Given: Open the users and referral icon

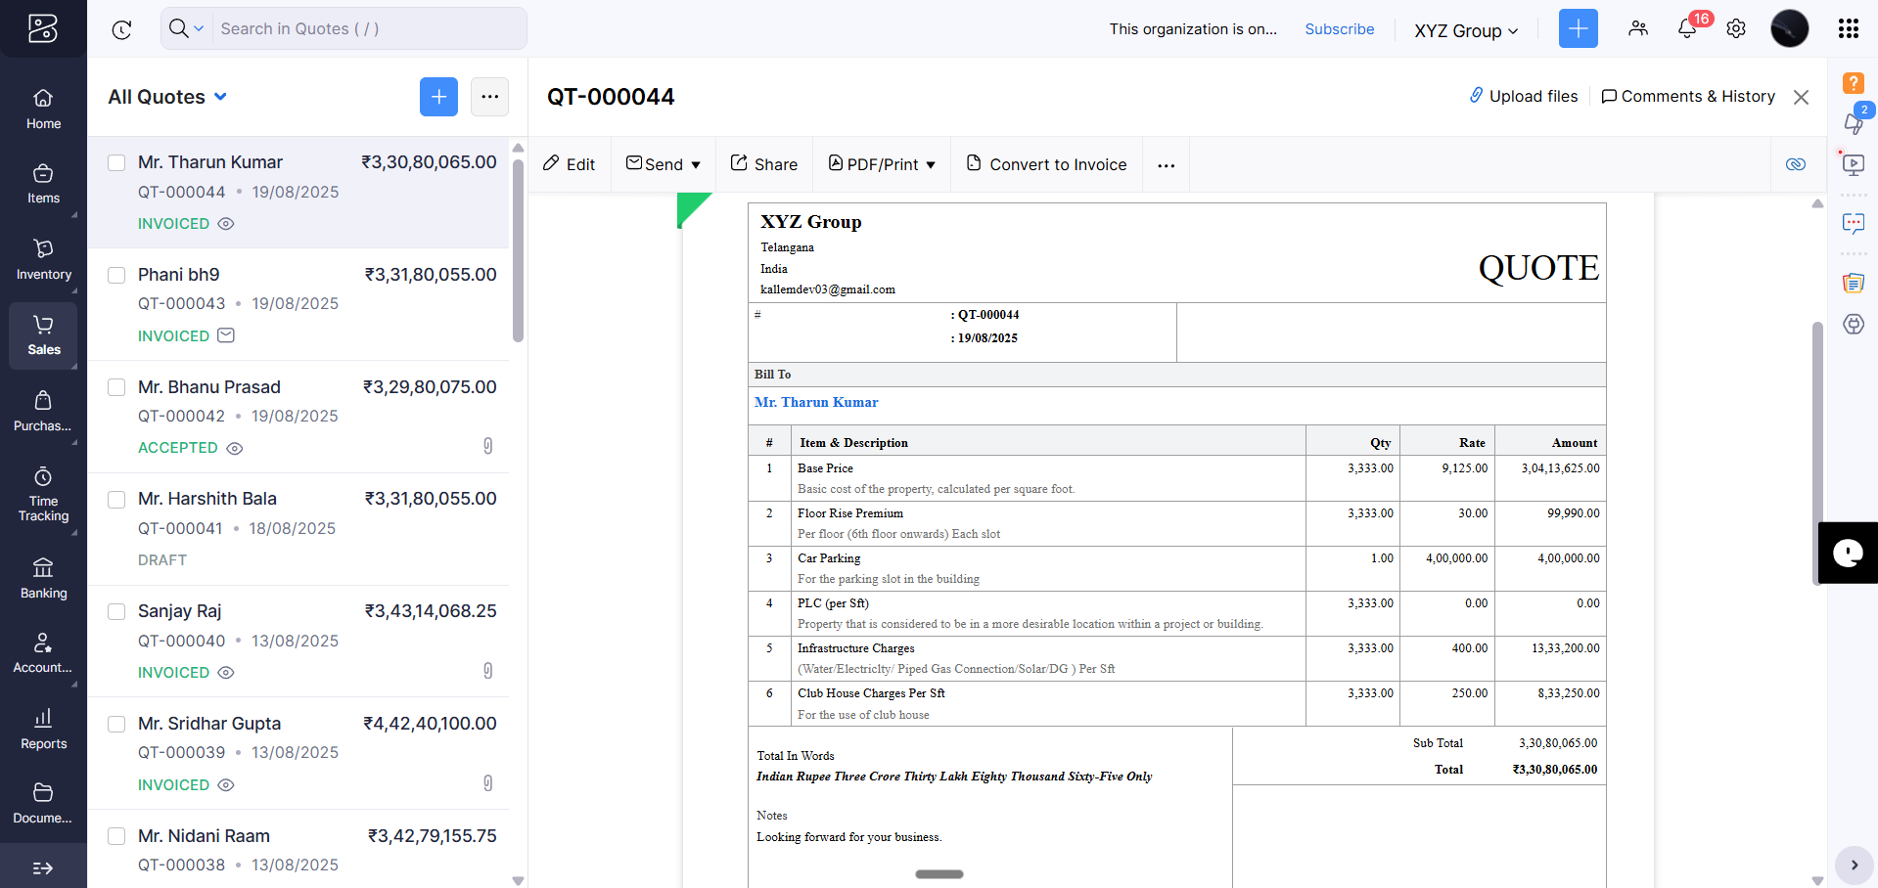Looking at the screenshot, I should tap(1638, 29).
